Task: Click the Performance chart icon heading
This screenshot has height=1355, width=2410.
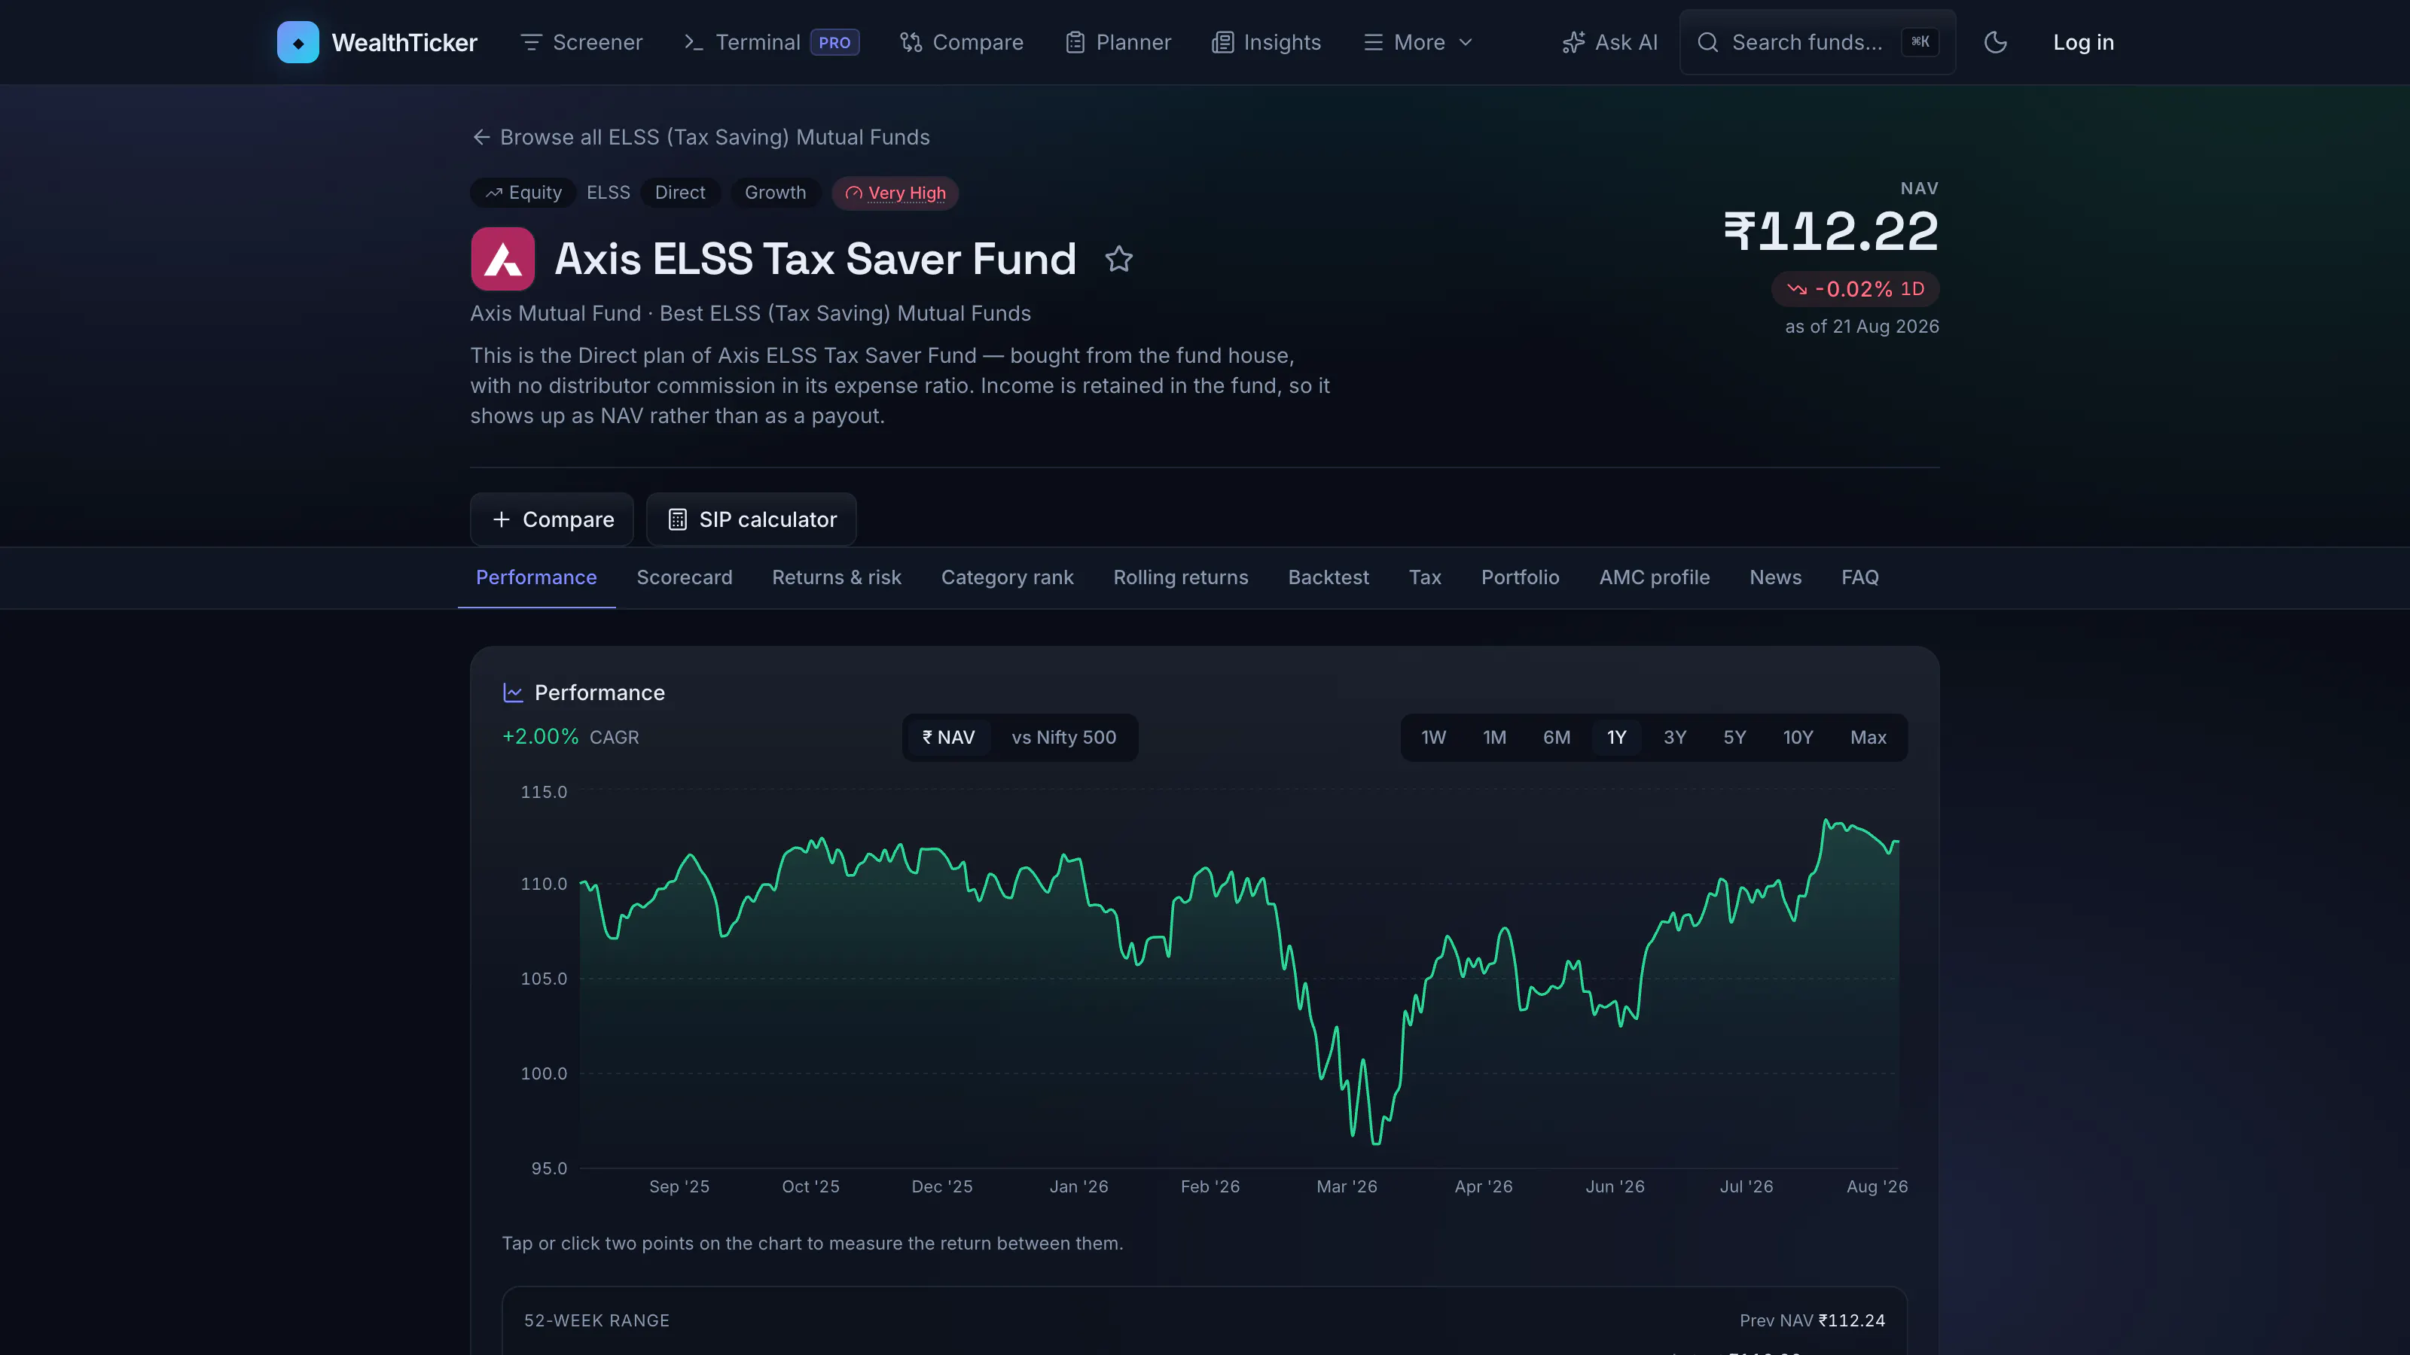Action: pyautogui.click(x=513, y=693)
